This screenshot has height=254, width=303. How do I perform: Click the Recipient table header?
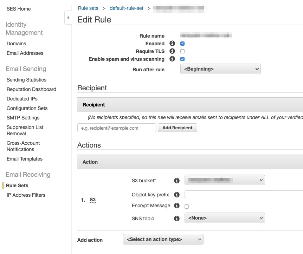pyautogui.click(x=190, y=105)
